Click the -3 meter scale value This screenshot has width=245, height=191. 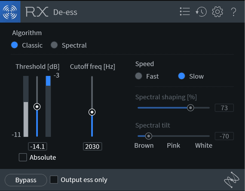pos(56,75)
